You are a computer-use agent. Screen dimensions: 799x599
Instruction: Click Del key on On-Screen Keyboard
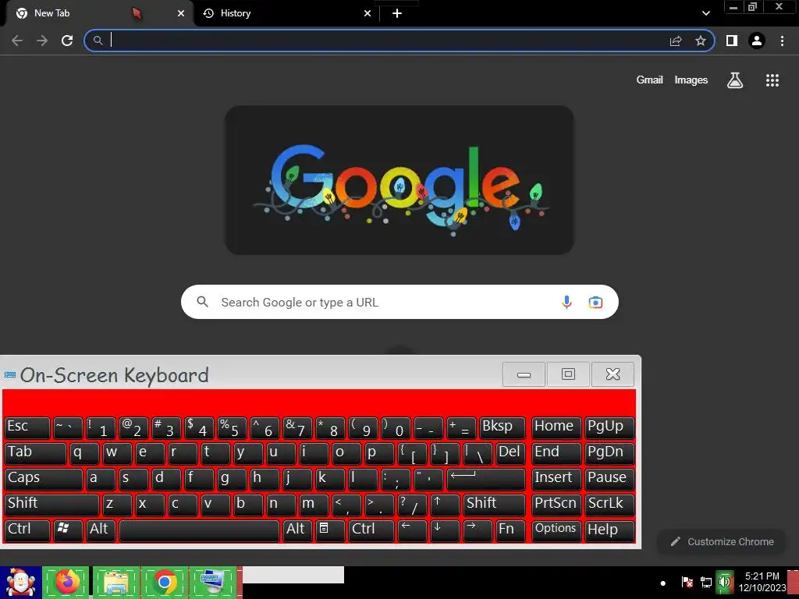click(x=510, y=453)
